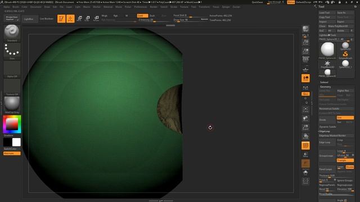360x202 pixels.
Task: Click the Actual size view icon
Action: coord(305,43)
